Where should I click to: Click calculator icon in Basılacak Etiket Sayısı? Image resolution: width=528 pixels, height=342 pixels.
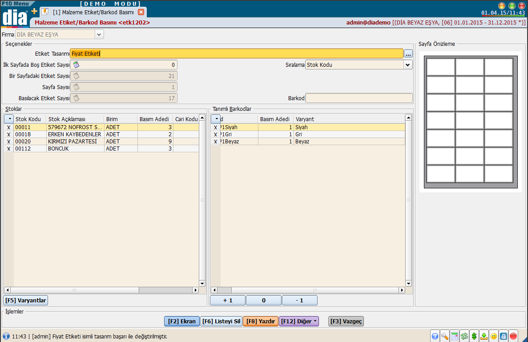click(77, 98)
